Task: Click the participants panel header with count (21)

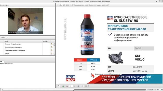Action: pyautogui.click(x=28, y=38)
